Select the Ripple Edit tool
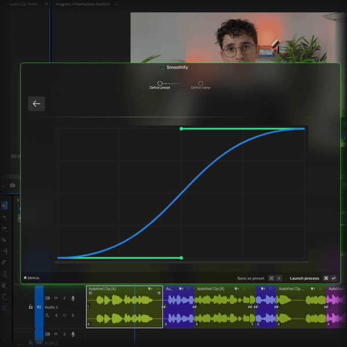The height and width of the screenshot is (347, 347). click(4, 228)
